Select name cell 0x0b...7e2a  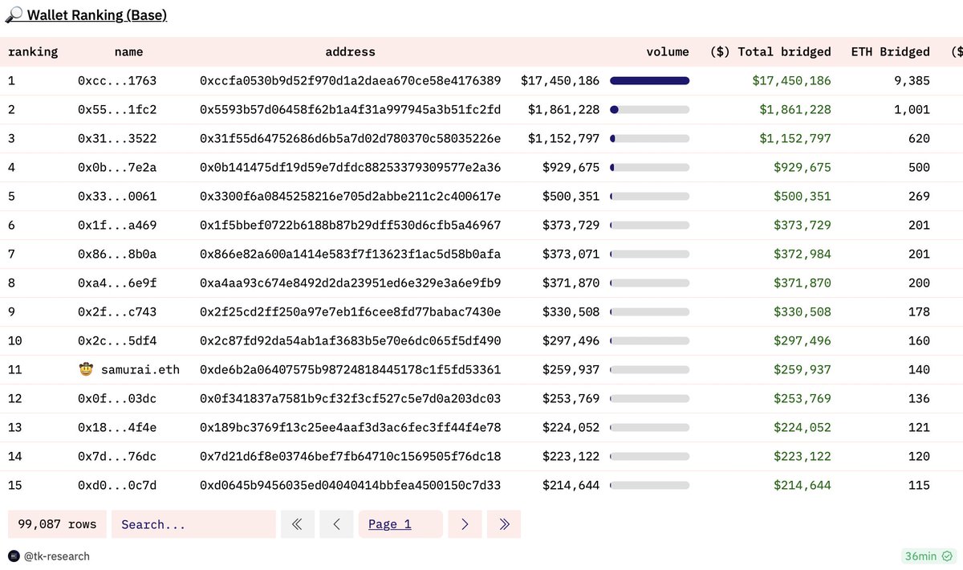tap(117, 167)
